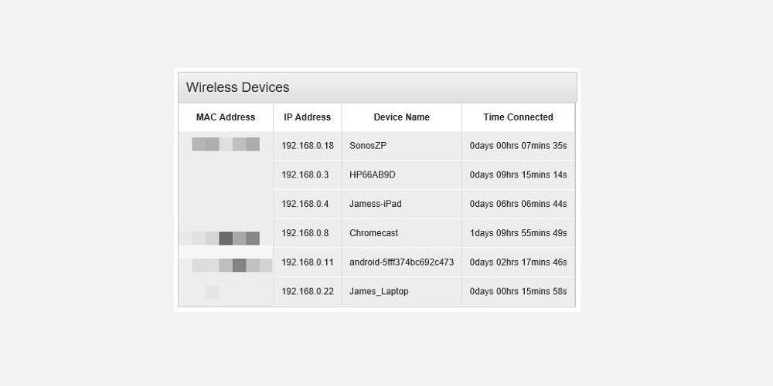Click the Device Name column header
This screenshot has height=386, width=773.
401,117
